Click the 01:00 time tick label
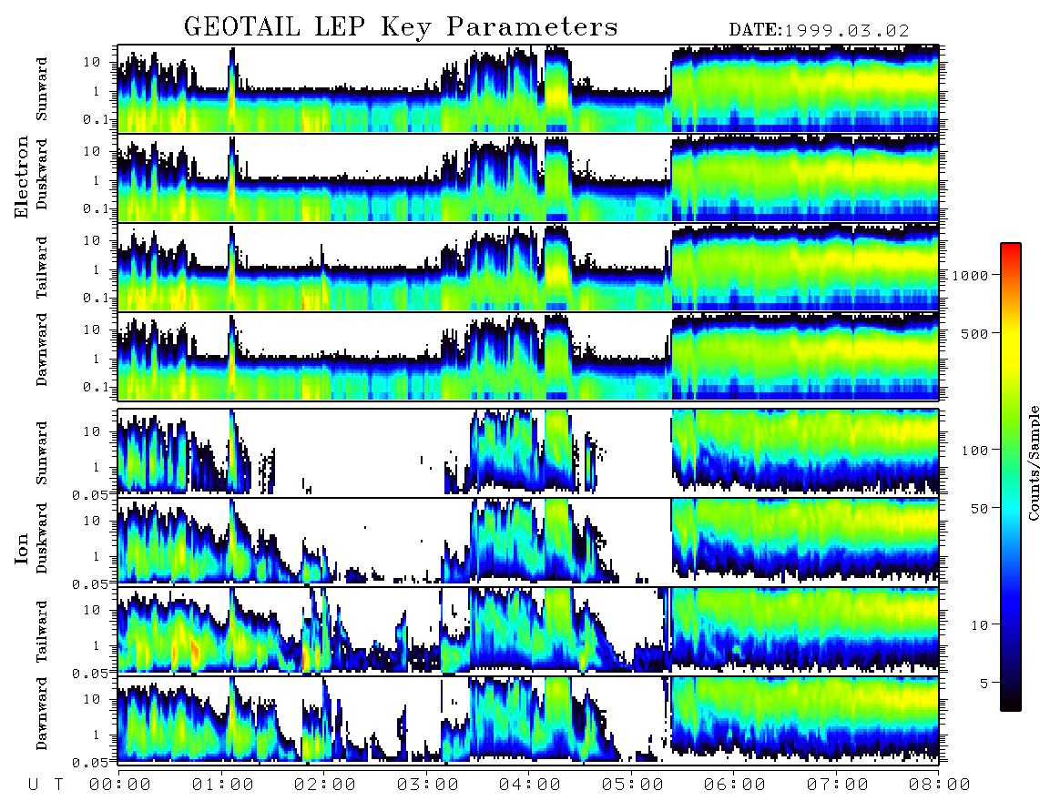This screenshot has width=1040, height=801. click(223, 785)
